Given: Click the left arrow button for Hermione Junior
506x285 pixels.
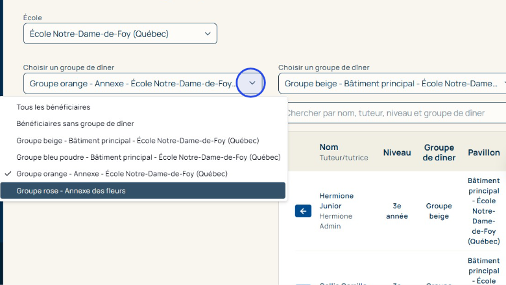Looking at the screenshot, I should coord(303,211).
